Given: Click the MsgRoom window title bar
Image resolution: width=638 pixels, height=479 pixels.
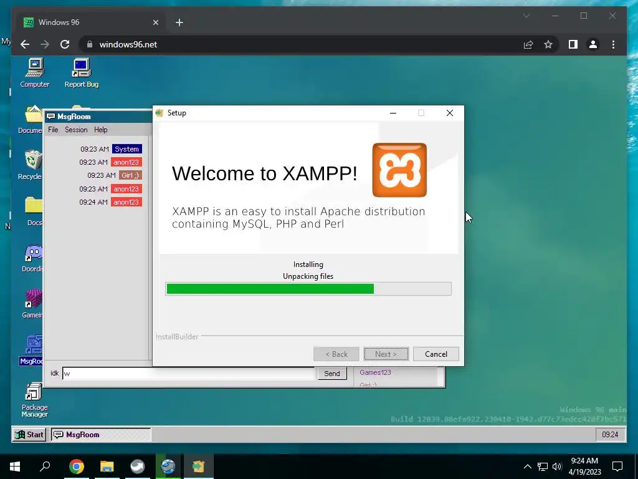Looking at the screenshot, I should pyautogui.click(x=98, y=117).
